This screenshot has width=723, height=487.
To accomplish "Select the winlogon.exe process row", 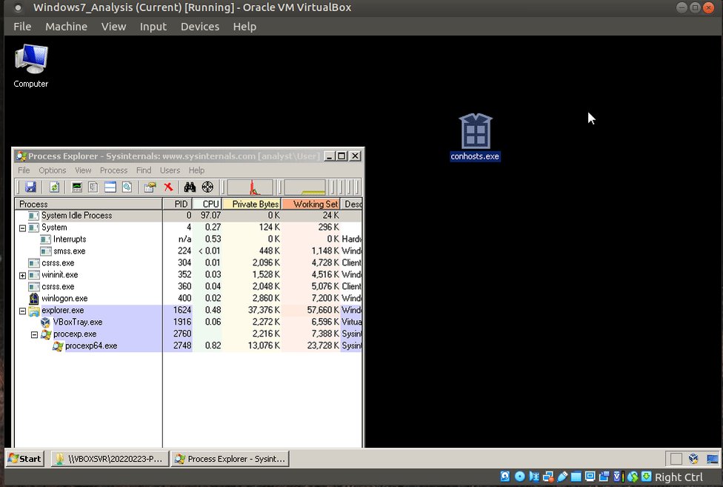I will coord(188,299).
